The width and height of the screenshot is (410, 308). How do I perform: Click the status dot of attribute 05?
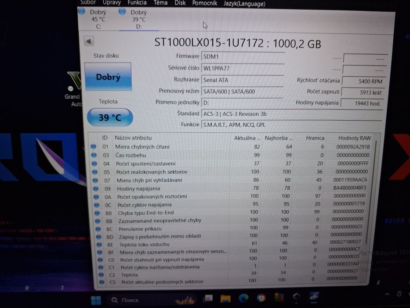95,172
